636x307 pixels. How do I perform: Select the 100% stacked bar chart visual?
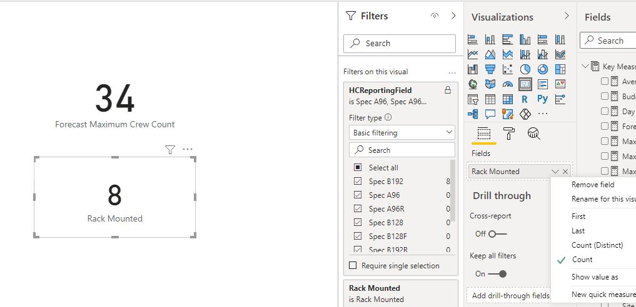(x=542, y=39)
